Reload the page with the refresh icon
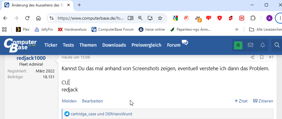This screenshot has height=119, width=282. click(x=27, y=18)
